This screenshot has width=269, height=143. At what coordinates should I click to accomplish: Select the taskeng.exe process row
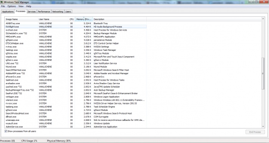coord(76,107)
